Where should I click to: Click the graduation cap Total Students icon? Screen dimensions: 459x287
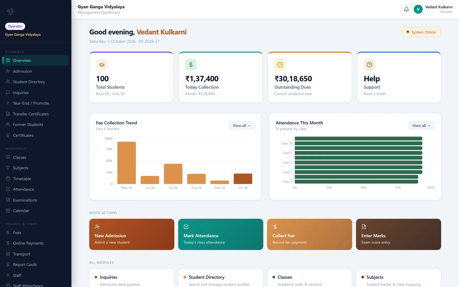[101, 65]
